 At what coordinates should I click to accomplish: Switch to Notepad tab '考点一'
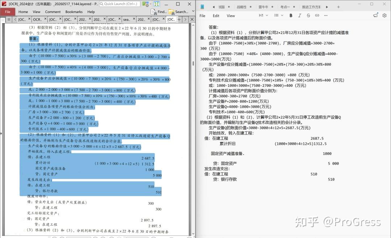[x=285, y=7]
